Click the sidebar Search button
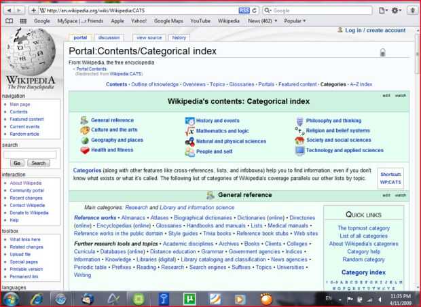 click(x=39, y=163)
